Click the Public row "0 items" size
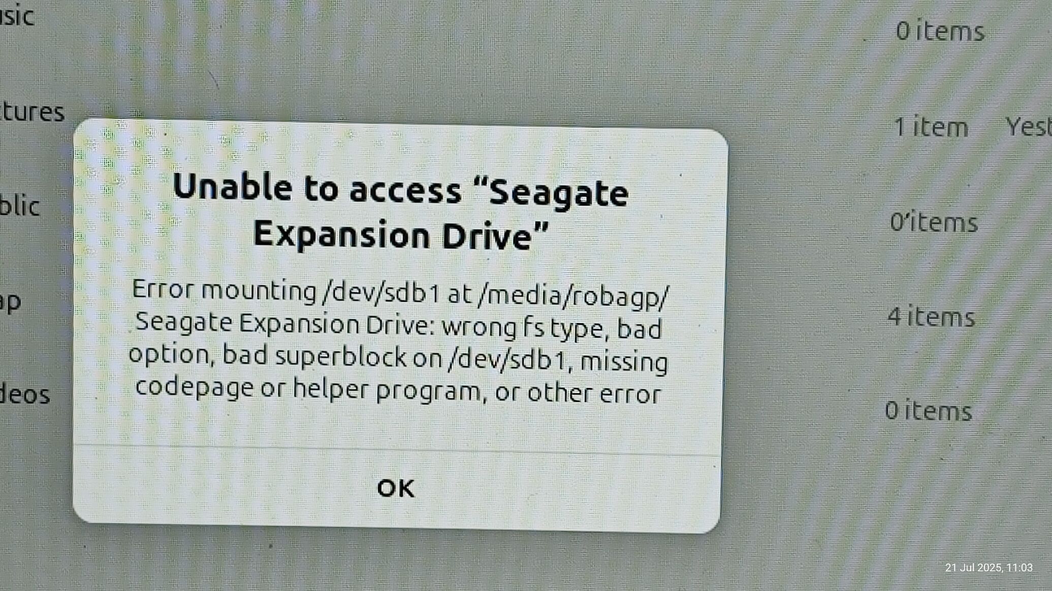 coord(934,222)
